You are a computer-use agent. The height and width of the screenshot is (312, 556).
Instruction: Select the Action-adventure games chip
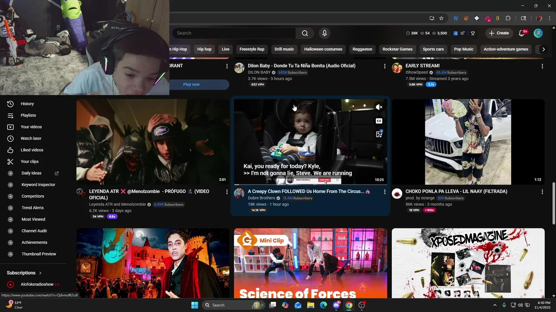tap(506, 49)
